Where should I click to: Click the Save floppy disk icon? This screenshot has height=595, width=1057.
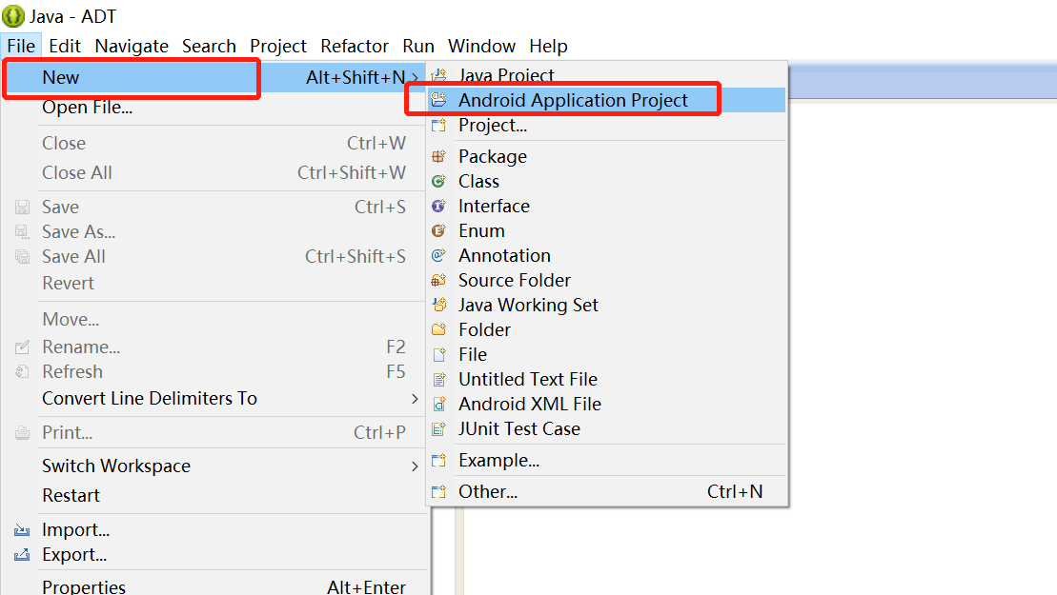coord(22,207)
